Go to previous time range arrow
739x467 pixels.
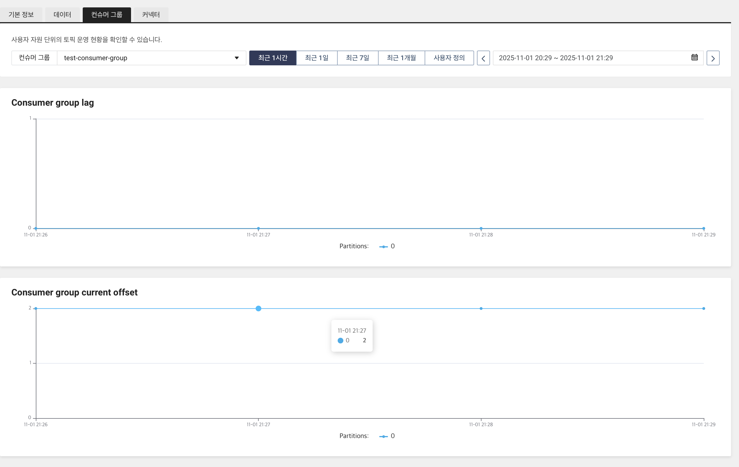(x=483, y=58)
